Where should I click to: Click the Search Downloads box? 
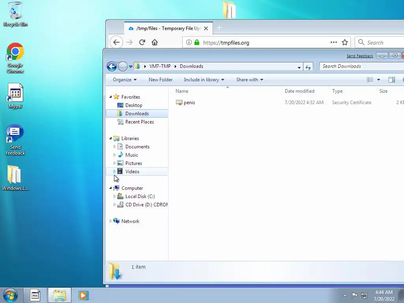coord(361,66)
